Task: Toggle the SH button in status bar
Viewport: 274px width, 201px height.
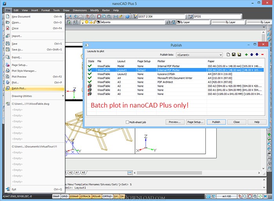Action: (122, 196)
